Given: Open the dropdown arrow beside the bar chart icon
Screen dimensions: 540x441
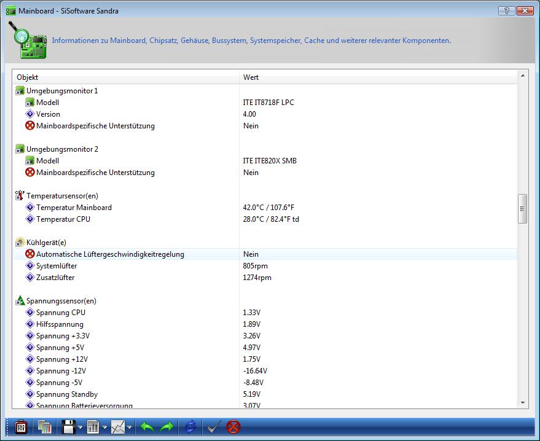Looking at the screenshot, I should (104, 427).
